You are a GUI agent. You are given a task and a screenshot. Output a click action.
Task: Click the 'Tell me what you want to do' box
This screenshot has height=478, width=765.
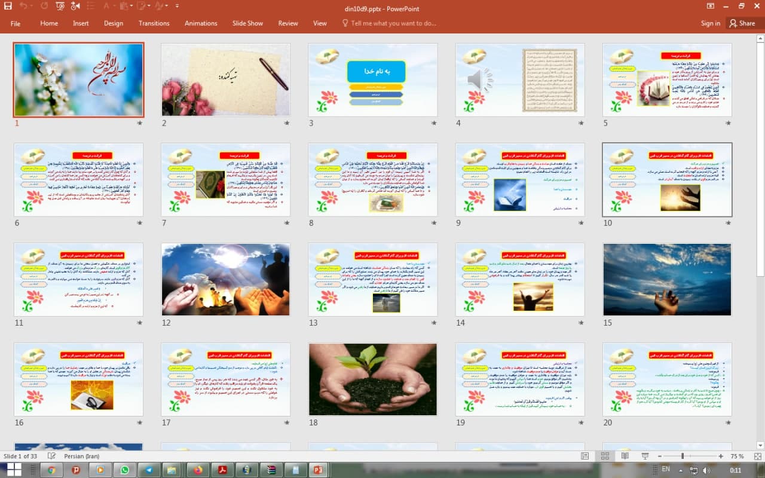388,23
